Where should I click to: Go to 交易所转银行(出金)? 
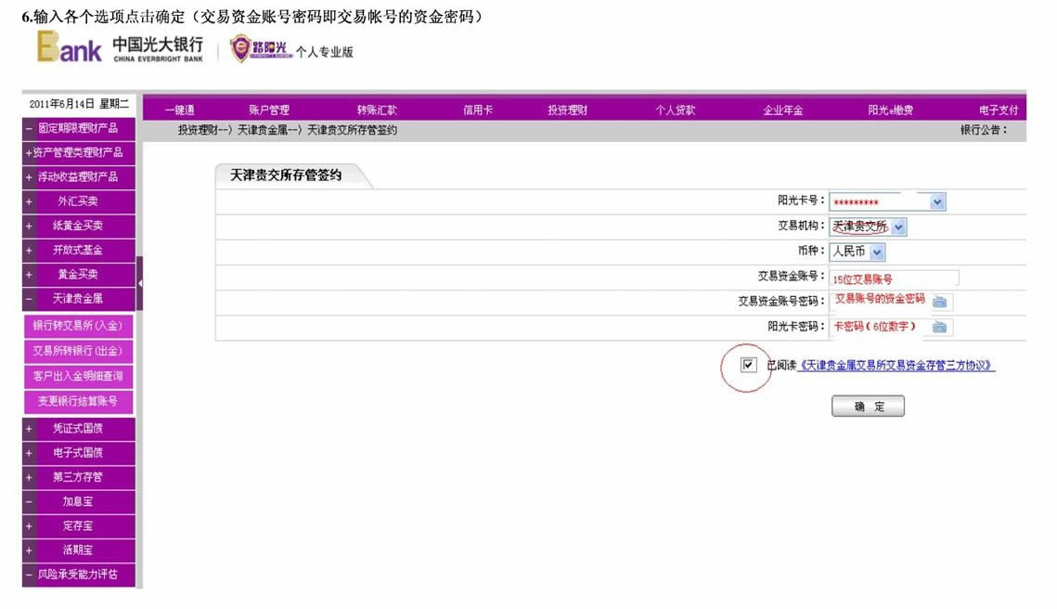coord(78,351)
